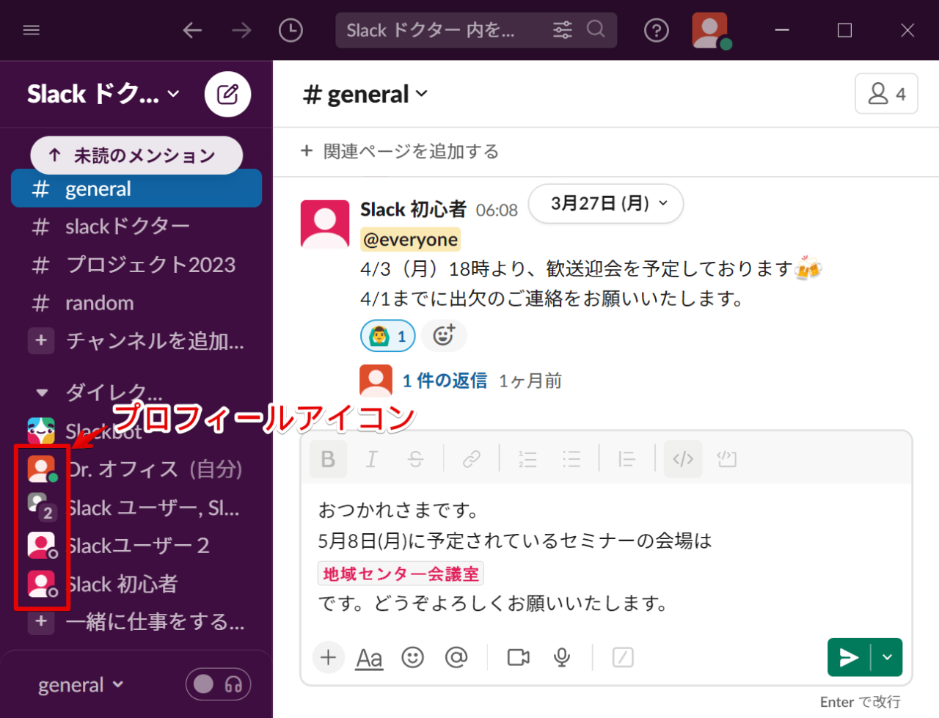The image size is (939, 718).
Task: Click the 06:08 message timestamp
Action: (497, 210)
